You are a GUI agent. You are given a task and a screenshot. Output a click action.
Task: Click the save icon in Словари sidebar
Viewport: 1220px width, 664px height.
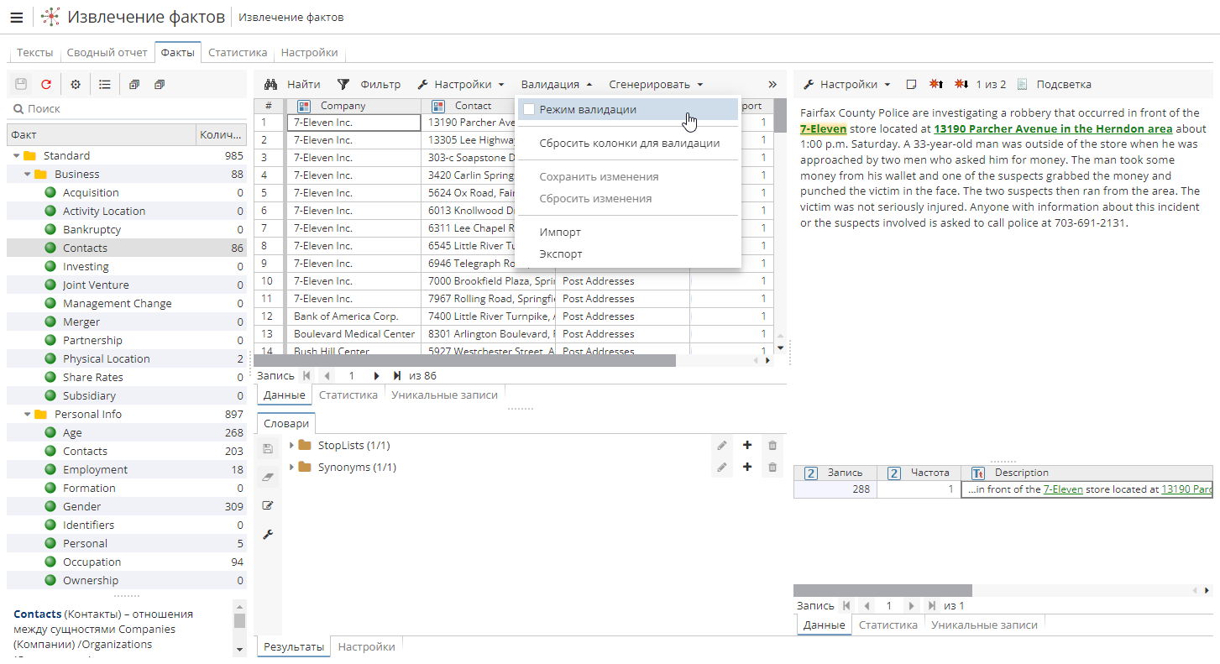(268, 449)
